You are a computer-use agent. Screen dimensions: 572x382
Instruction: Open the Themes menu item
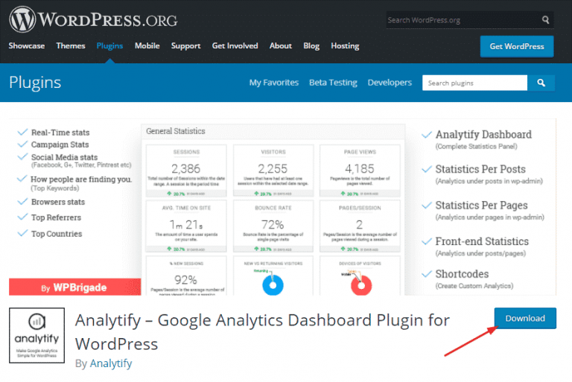(71, 46)
